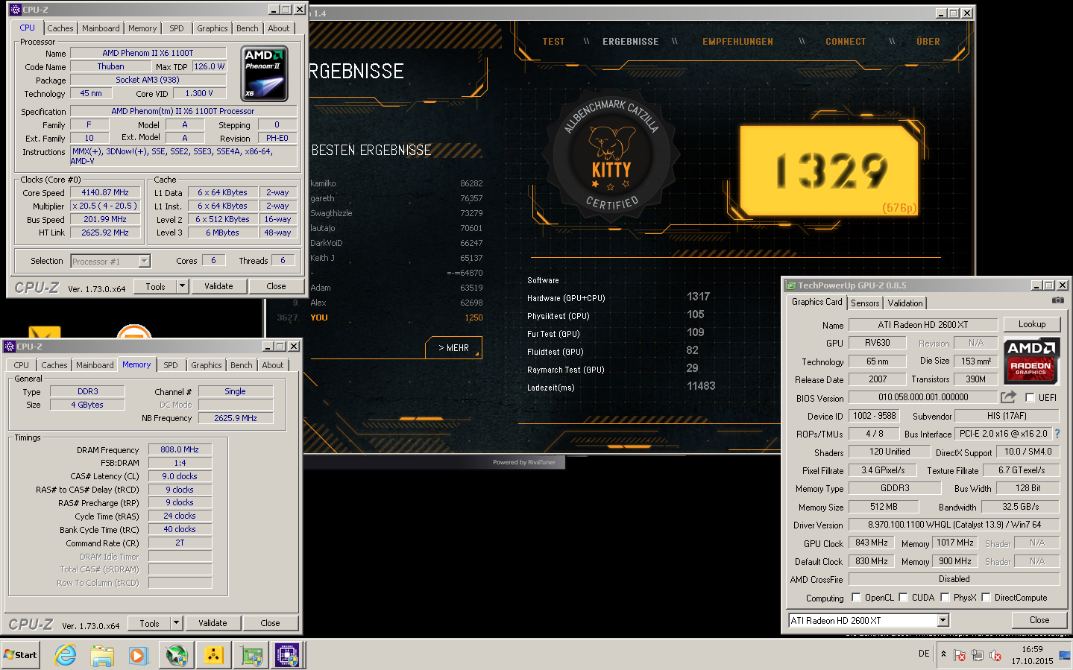Open the CONNECT menu in Catzilla
Viewport: 1073px width, 670px height.
coord(846,42)
